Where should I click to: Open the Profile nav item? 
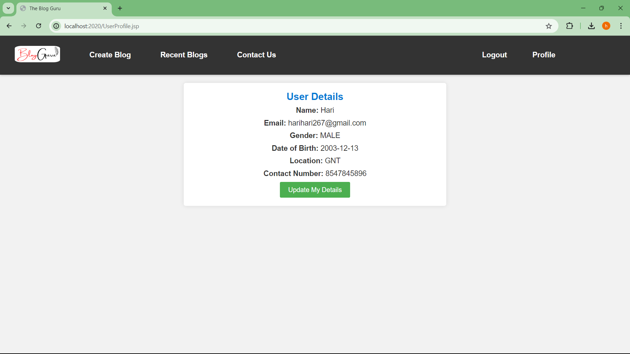[544, 55]
